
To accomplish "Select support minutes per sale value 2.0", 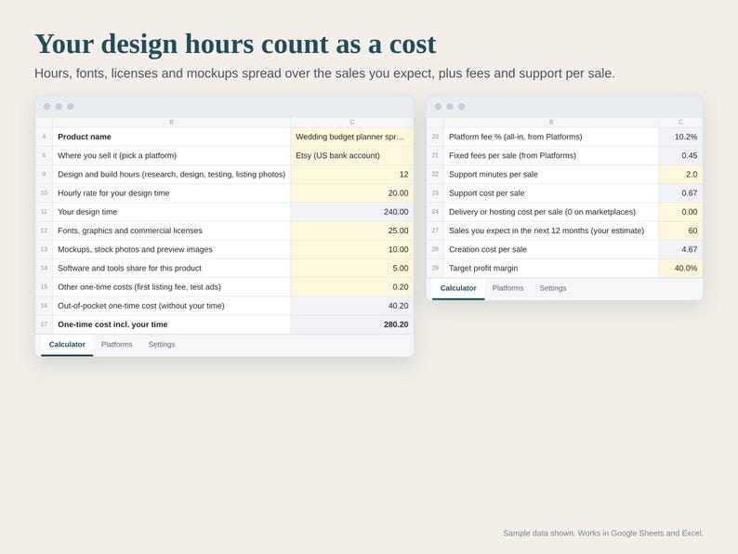I will pyautogui.click(x=680, y=174).
